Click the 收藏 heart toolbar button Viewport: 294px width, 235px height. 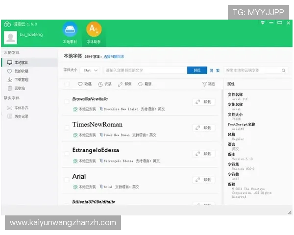[x=85, y=84]
